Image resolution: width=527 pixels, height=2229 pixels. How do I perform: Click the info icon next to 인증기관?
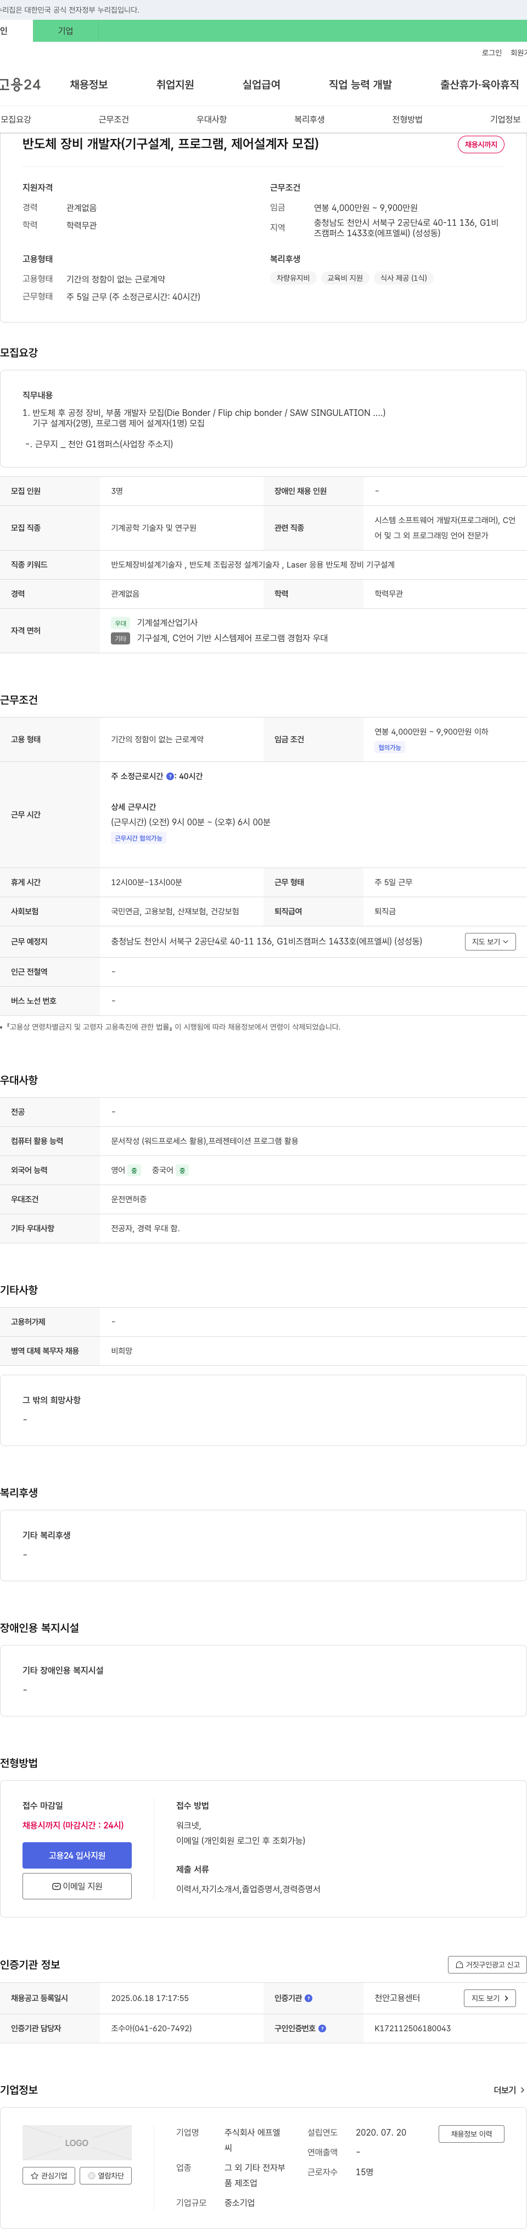(x=309, y=1998)
